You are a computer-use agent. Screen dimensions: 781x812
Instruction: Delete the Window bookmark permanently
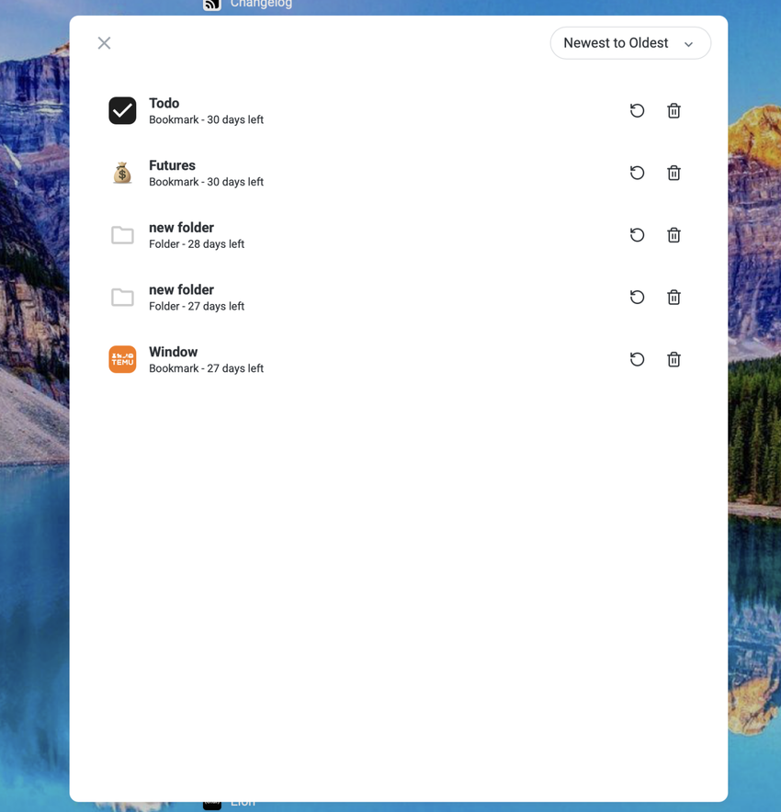tap(673, 359)
